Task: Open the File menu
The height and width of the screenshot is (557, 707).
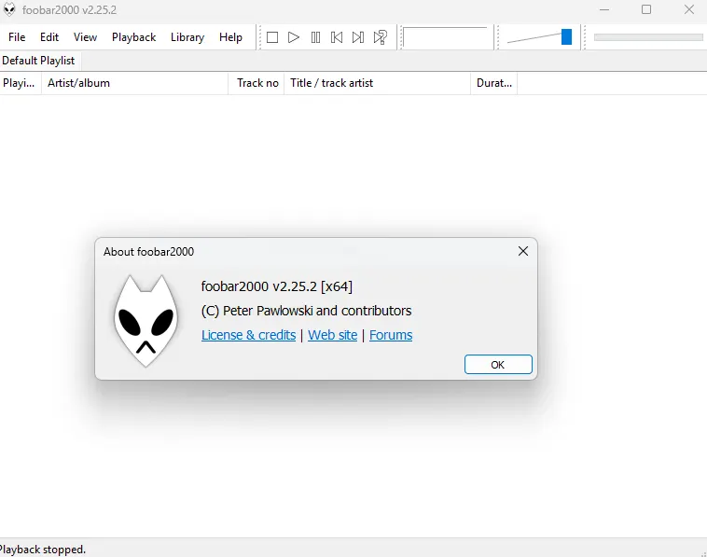Action: point(17,37)
